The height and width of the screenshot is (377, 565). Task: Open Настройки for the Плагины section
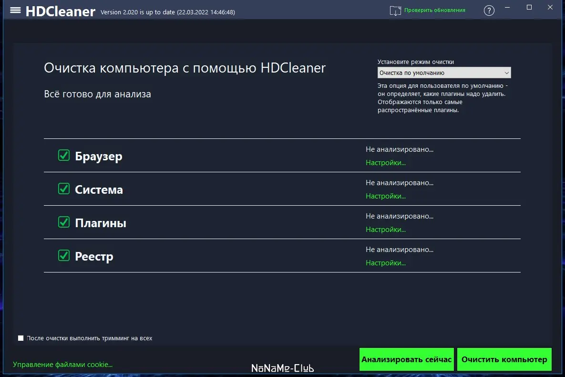(x=386, y=229)
